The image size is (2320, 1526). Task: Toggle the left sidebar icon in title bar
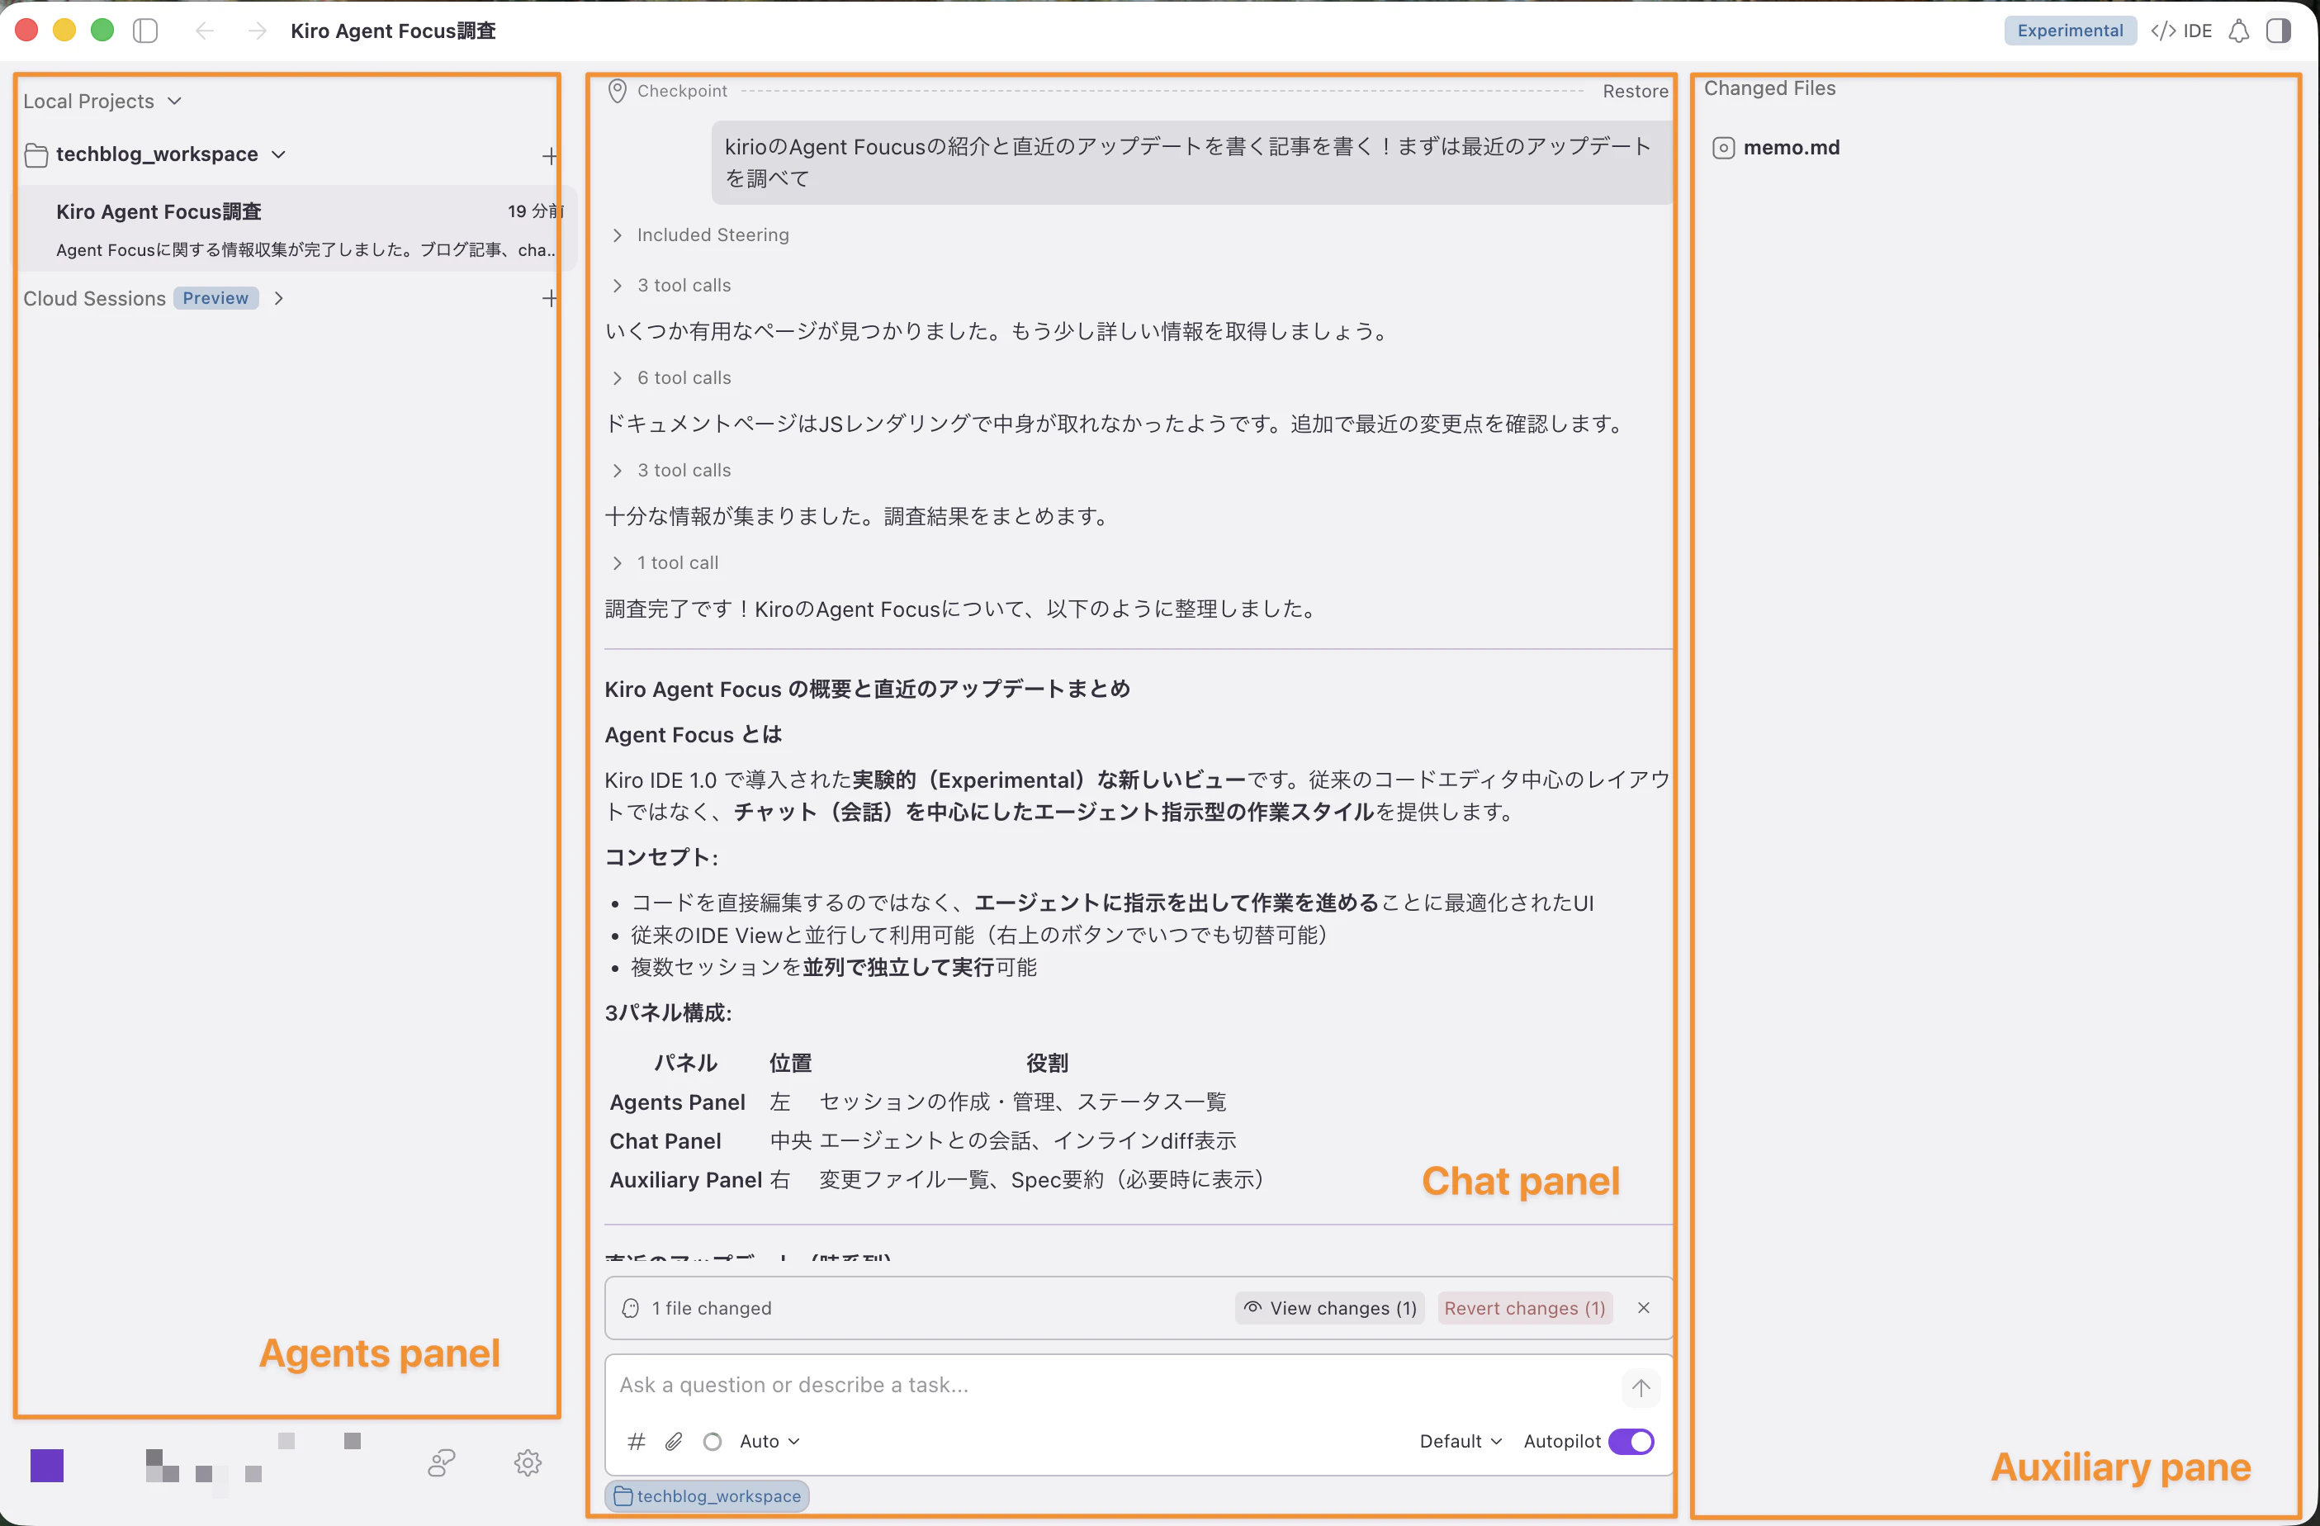click(145, 31)
